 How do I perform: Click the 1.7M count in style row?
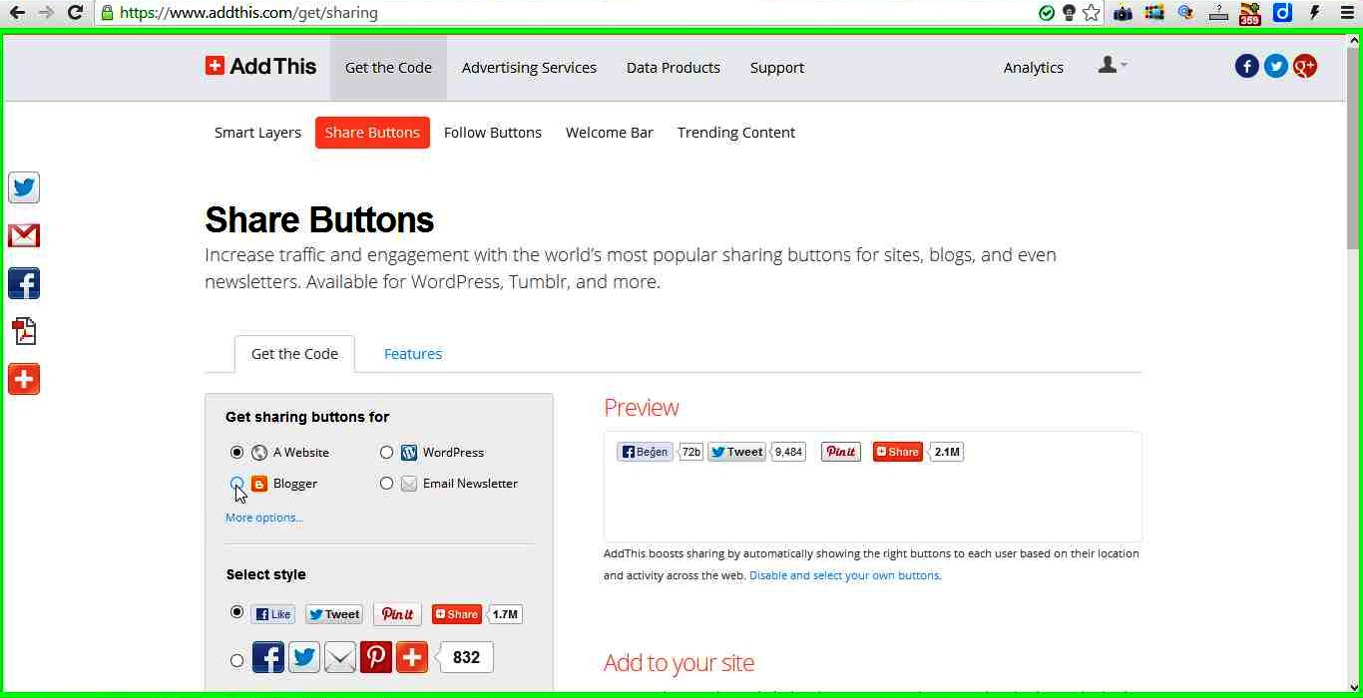(505, 614)
